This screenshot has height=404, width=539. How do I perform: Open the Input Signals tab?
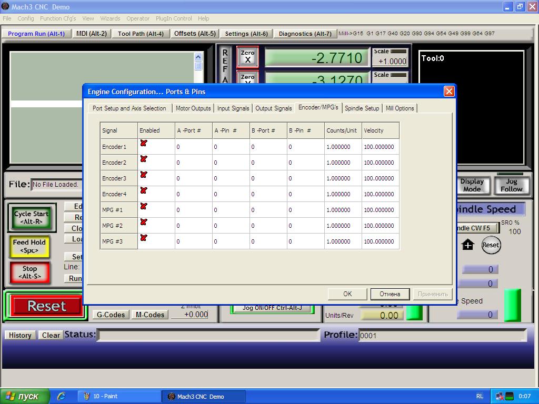(x=233, y=108)
